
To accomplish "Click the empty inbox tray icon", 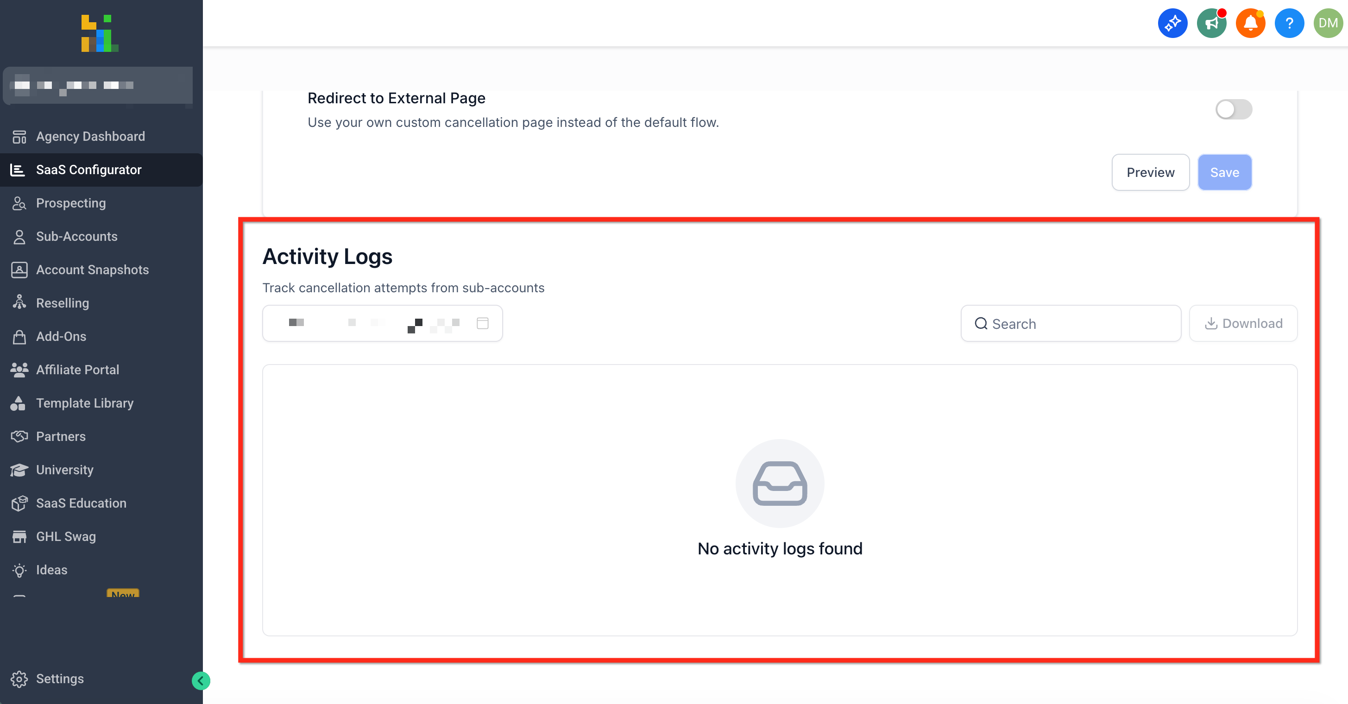I will [780, 483].
